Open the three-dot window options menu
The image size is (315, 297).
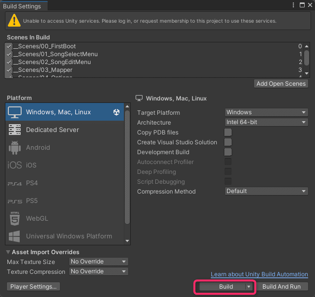293,5
